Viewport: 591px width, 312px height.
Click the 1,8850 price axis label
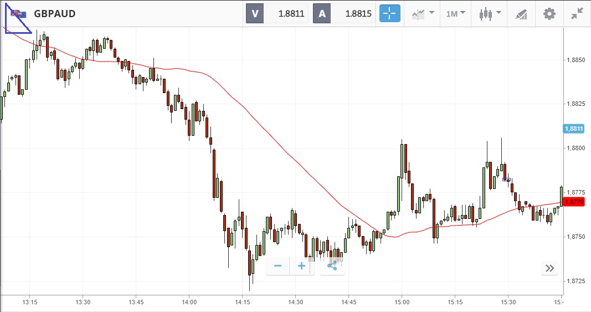(576, 60)
